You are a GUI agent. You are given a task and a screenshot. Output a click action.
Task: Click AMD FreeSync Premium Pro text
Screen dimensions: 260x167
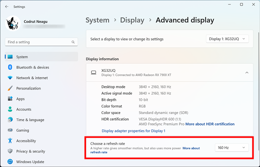point(162,124)
